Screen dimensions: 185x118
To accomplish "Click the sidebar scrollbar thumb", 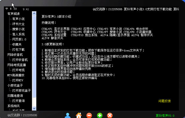I will (34, 57).
